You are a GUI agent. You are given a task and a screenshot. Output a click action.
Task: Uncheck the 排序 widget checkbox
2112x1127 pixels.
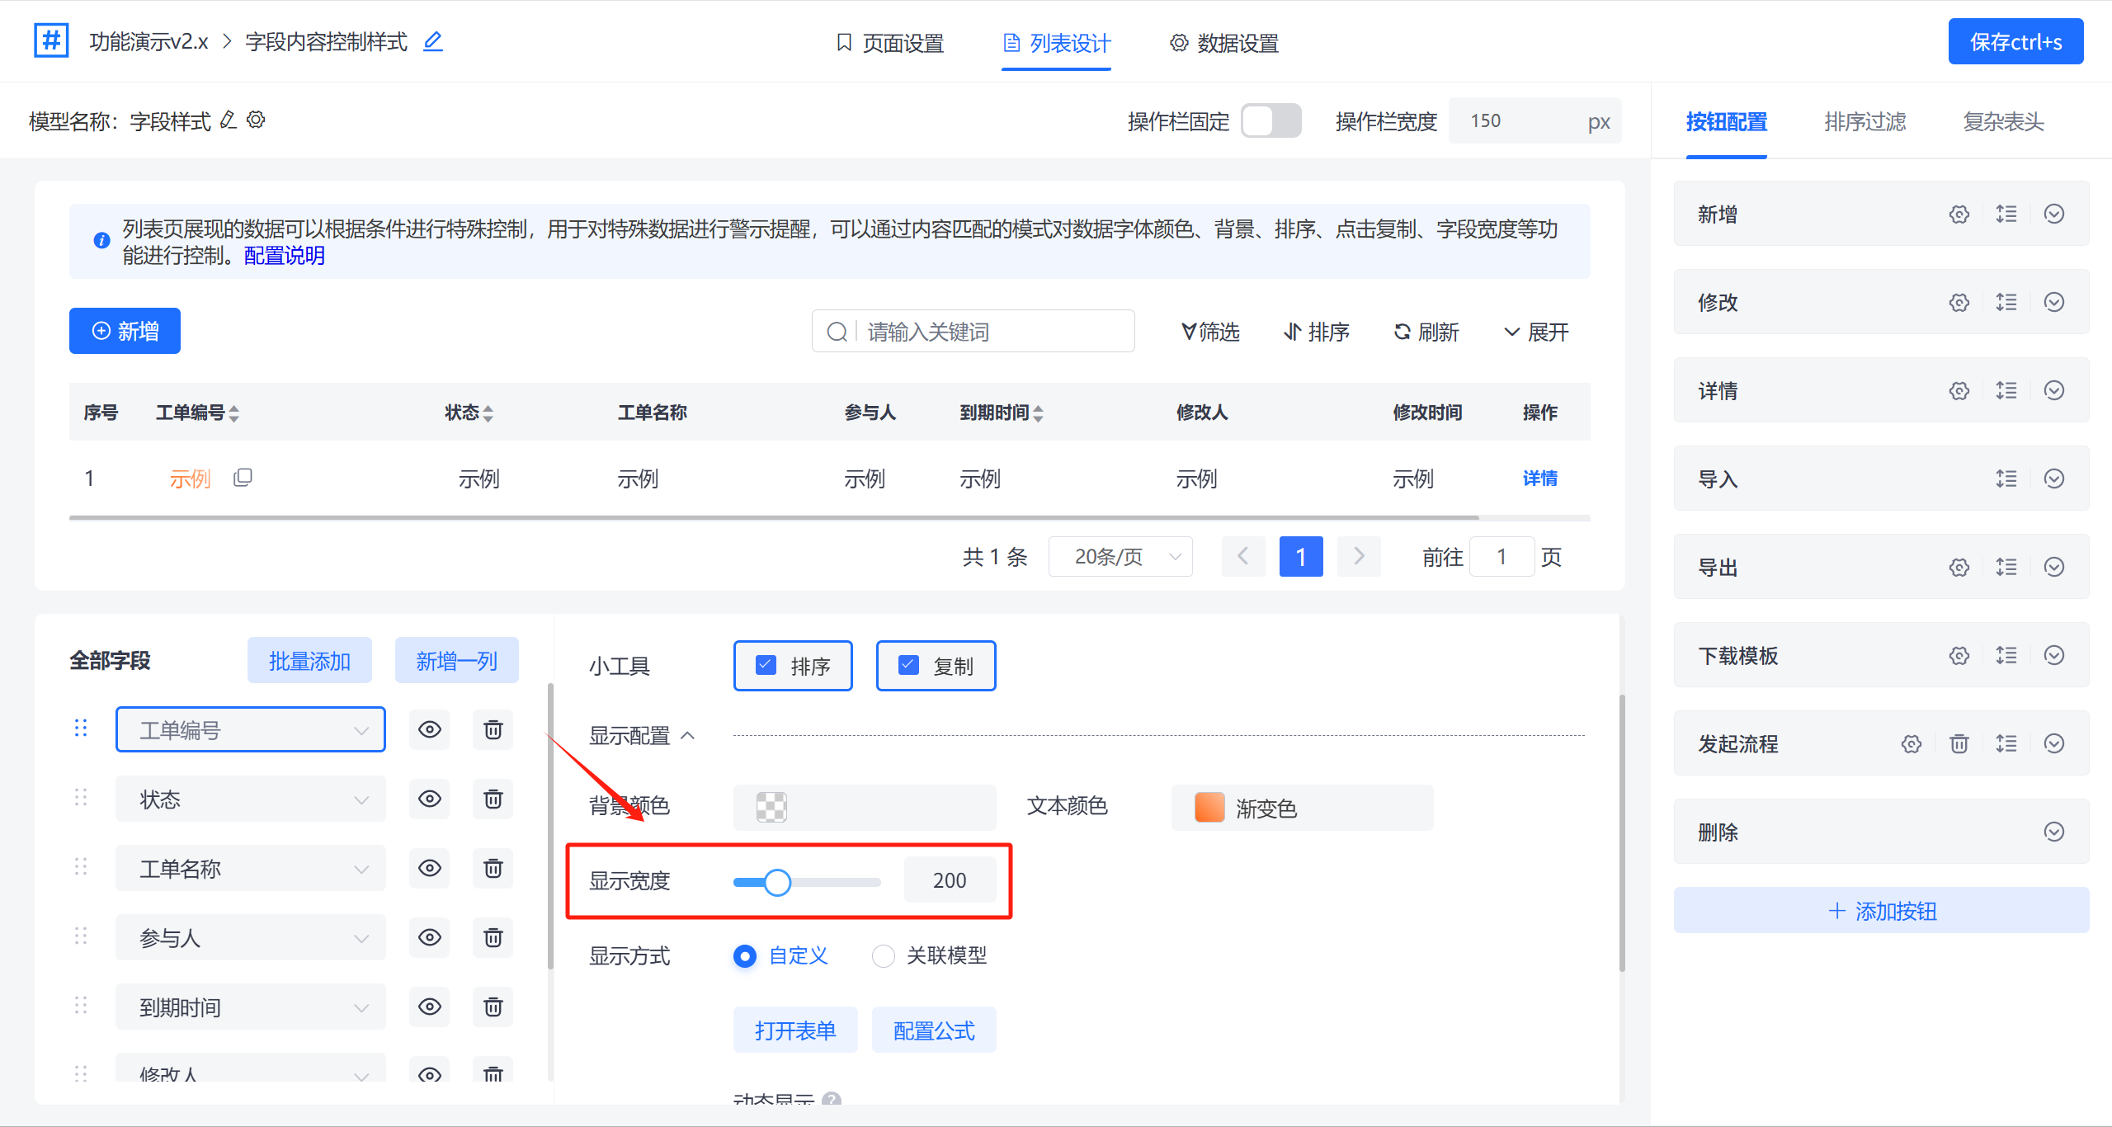766,665
